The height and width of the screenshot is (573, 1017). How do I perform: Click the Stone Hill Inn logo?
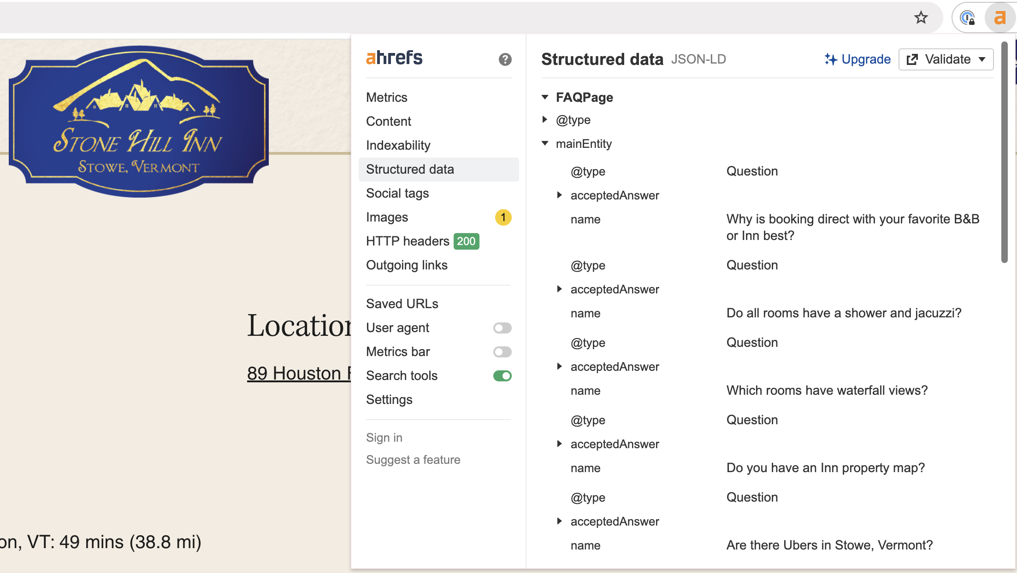click(x=138, y=122)
